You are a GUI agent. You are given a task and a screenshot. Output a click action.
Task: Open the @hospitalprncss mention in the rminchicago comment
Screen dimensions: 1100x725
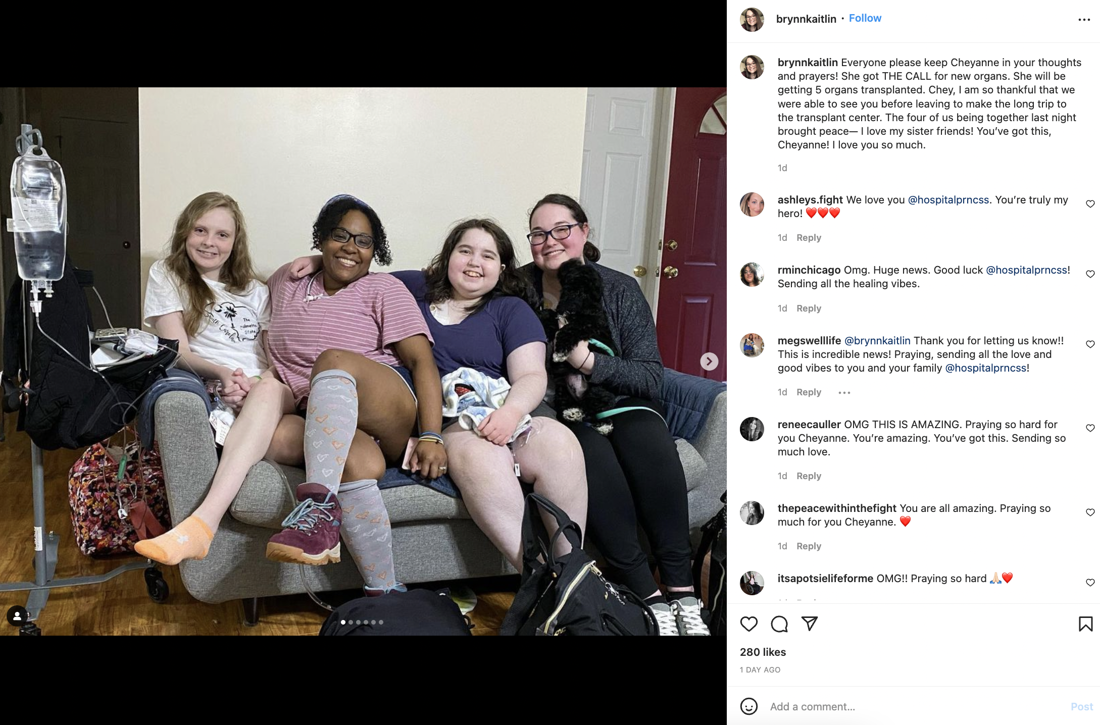1027,270
